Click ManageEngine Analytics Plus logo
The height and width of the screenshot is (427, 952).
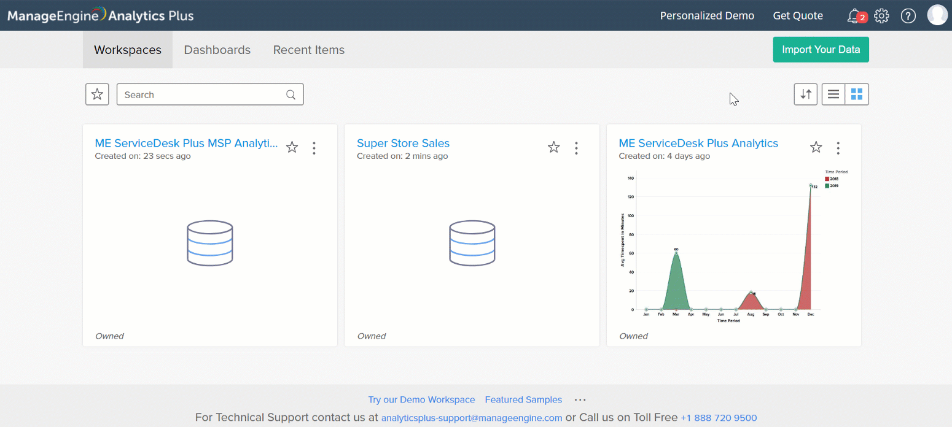[101, 15]
